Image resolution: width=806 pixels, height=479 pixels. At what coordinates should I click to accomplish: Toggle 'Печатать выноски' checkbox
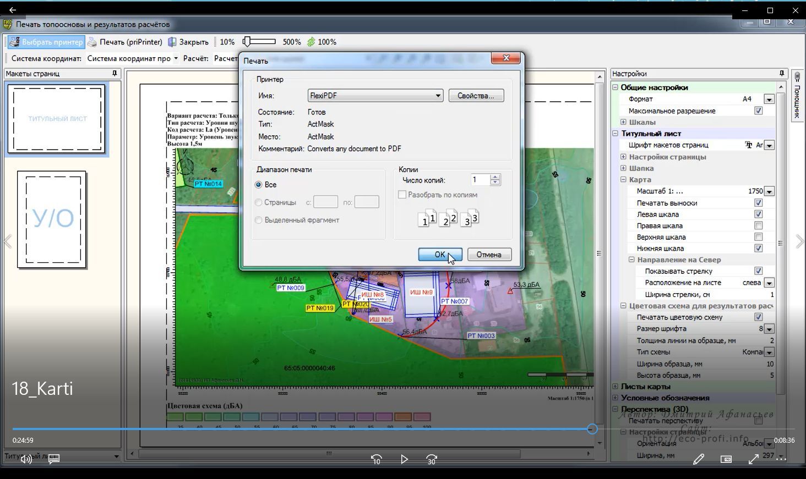click(758, 203)
